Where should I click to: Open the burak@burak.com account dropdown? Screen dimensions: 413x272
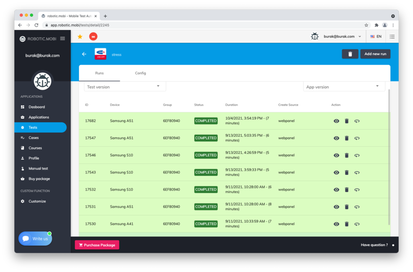[x=342, y=37]
